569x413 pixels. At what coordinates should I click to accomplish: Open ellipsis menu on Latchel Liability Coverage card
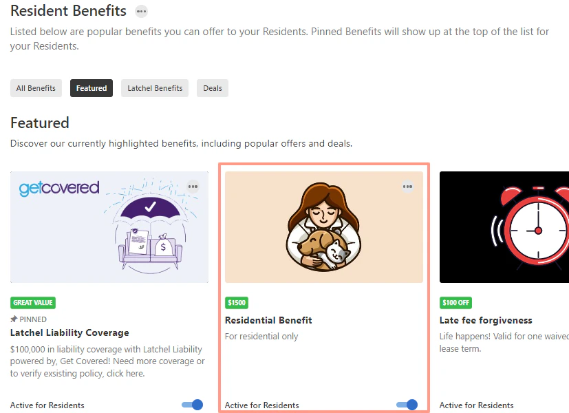click(x=193, y=187)
